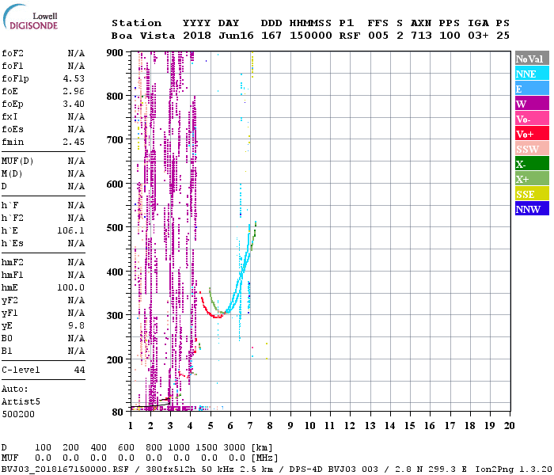Click the 500 km height axis label
The width and height of the screenshot is (554, 475).
pos(115,228)
